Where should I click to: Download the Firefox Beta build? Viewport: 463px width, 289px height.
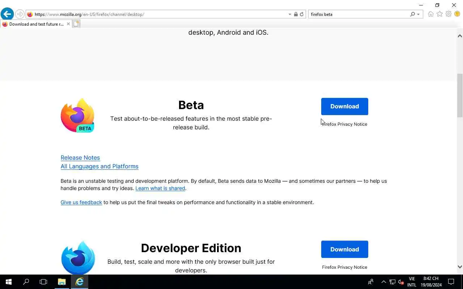click(x=344, y=106)
